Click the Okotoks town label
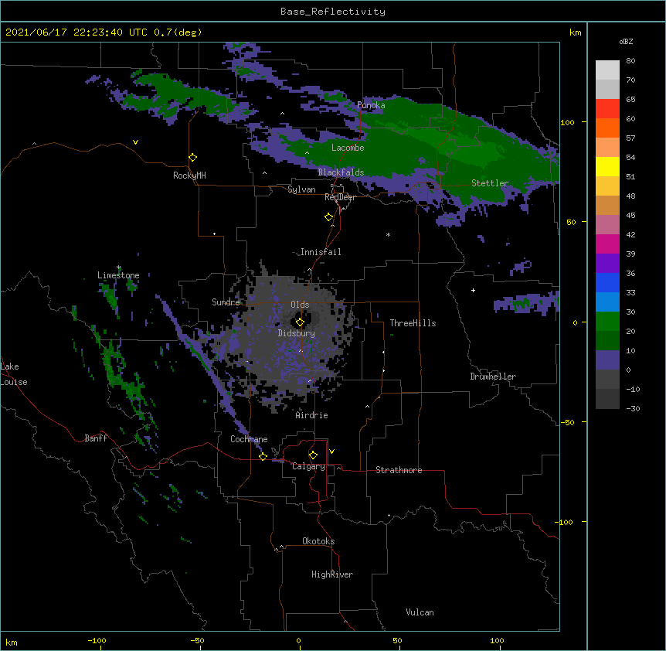Image resolution: width=666 pixels, height=651 pixels. (318, 541)
